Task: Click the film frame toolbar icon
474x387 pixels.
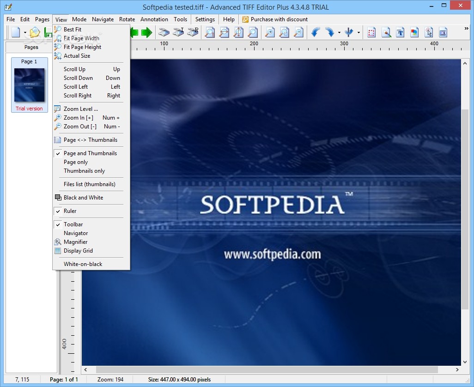Action: [443, 32]
